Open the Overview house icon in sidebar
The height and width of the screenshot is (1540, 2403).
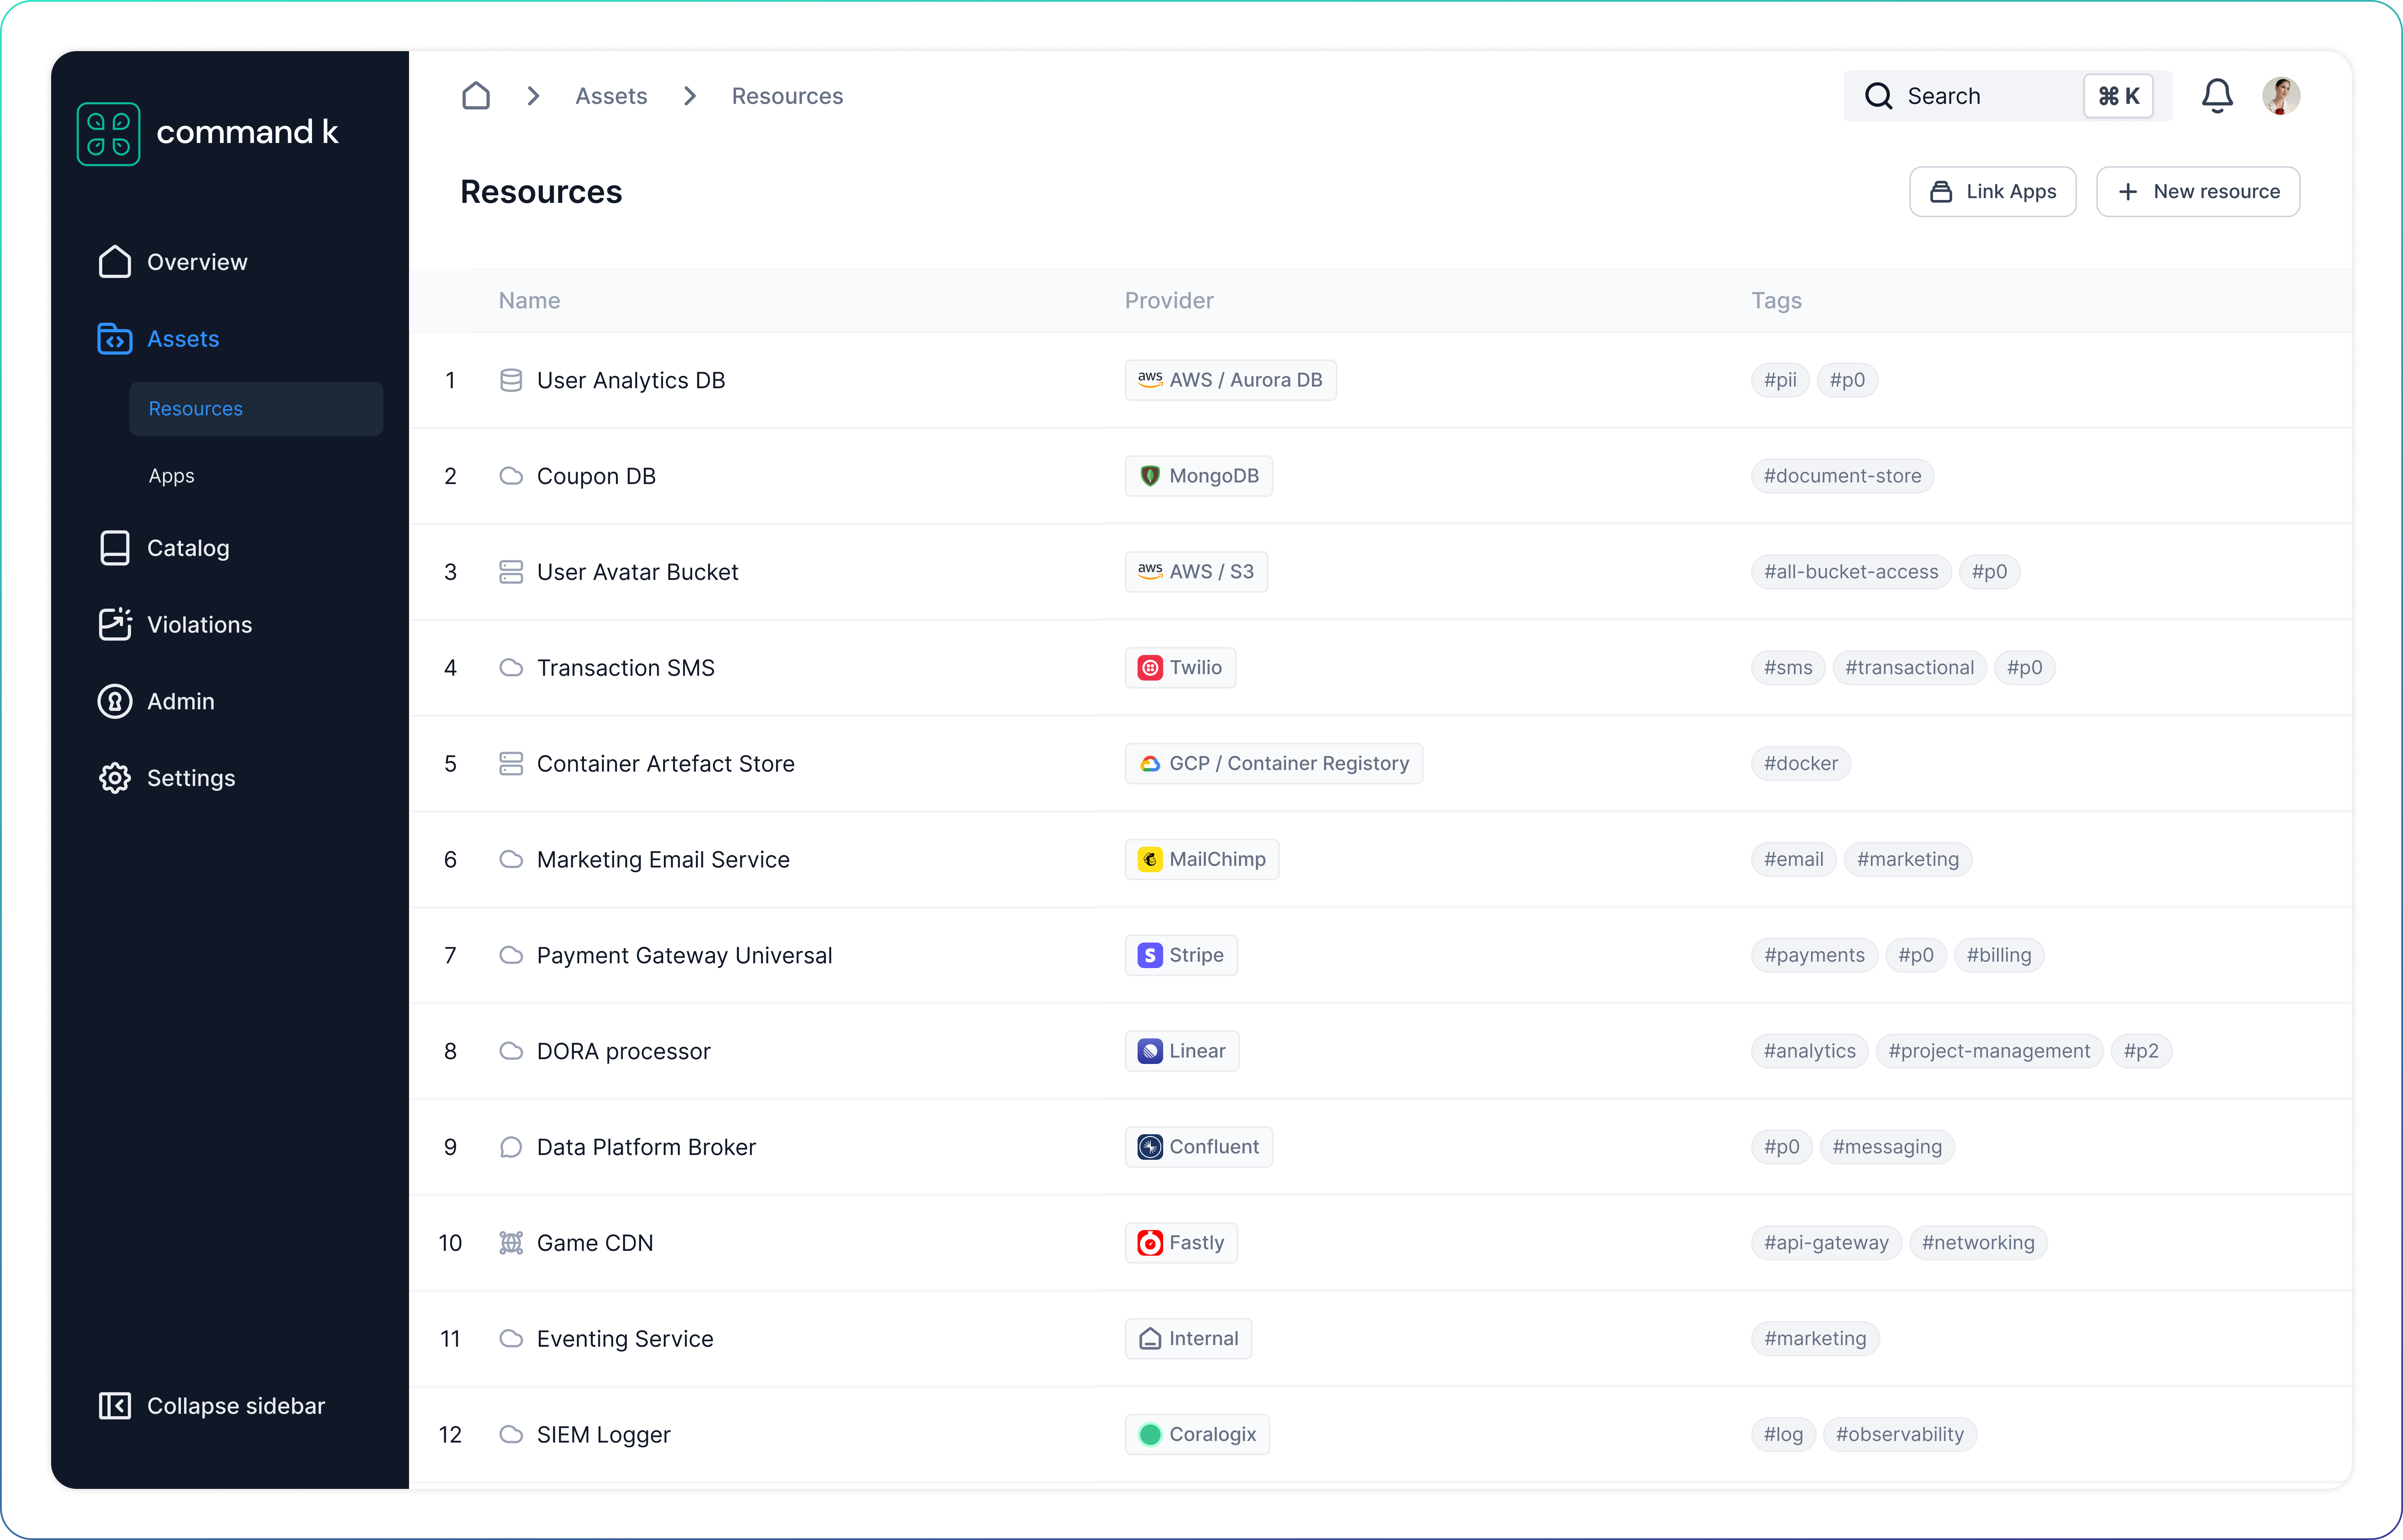tap(115, 262)
